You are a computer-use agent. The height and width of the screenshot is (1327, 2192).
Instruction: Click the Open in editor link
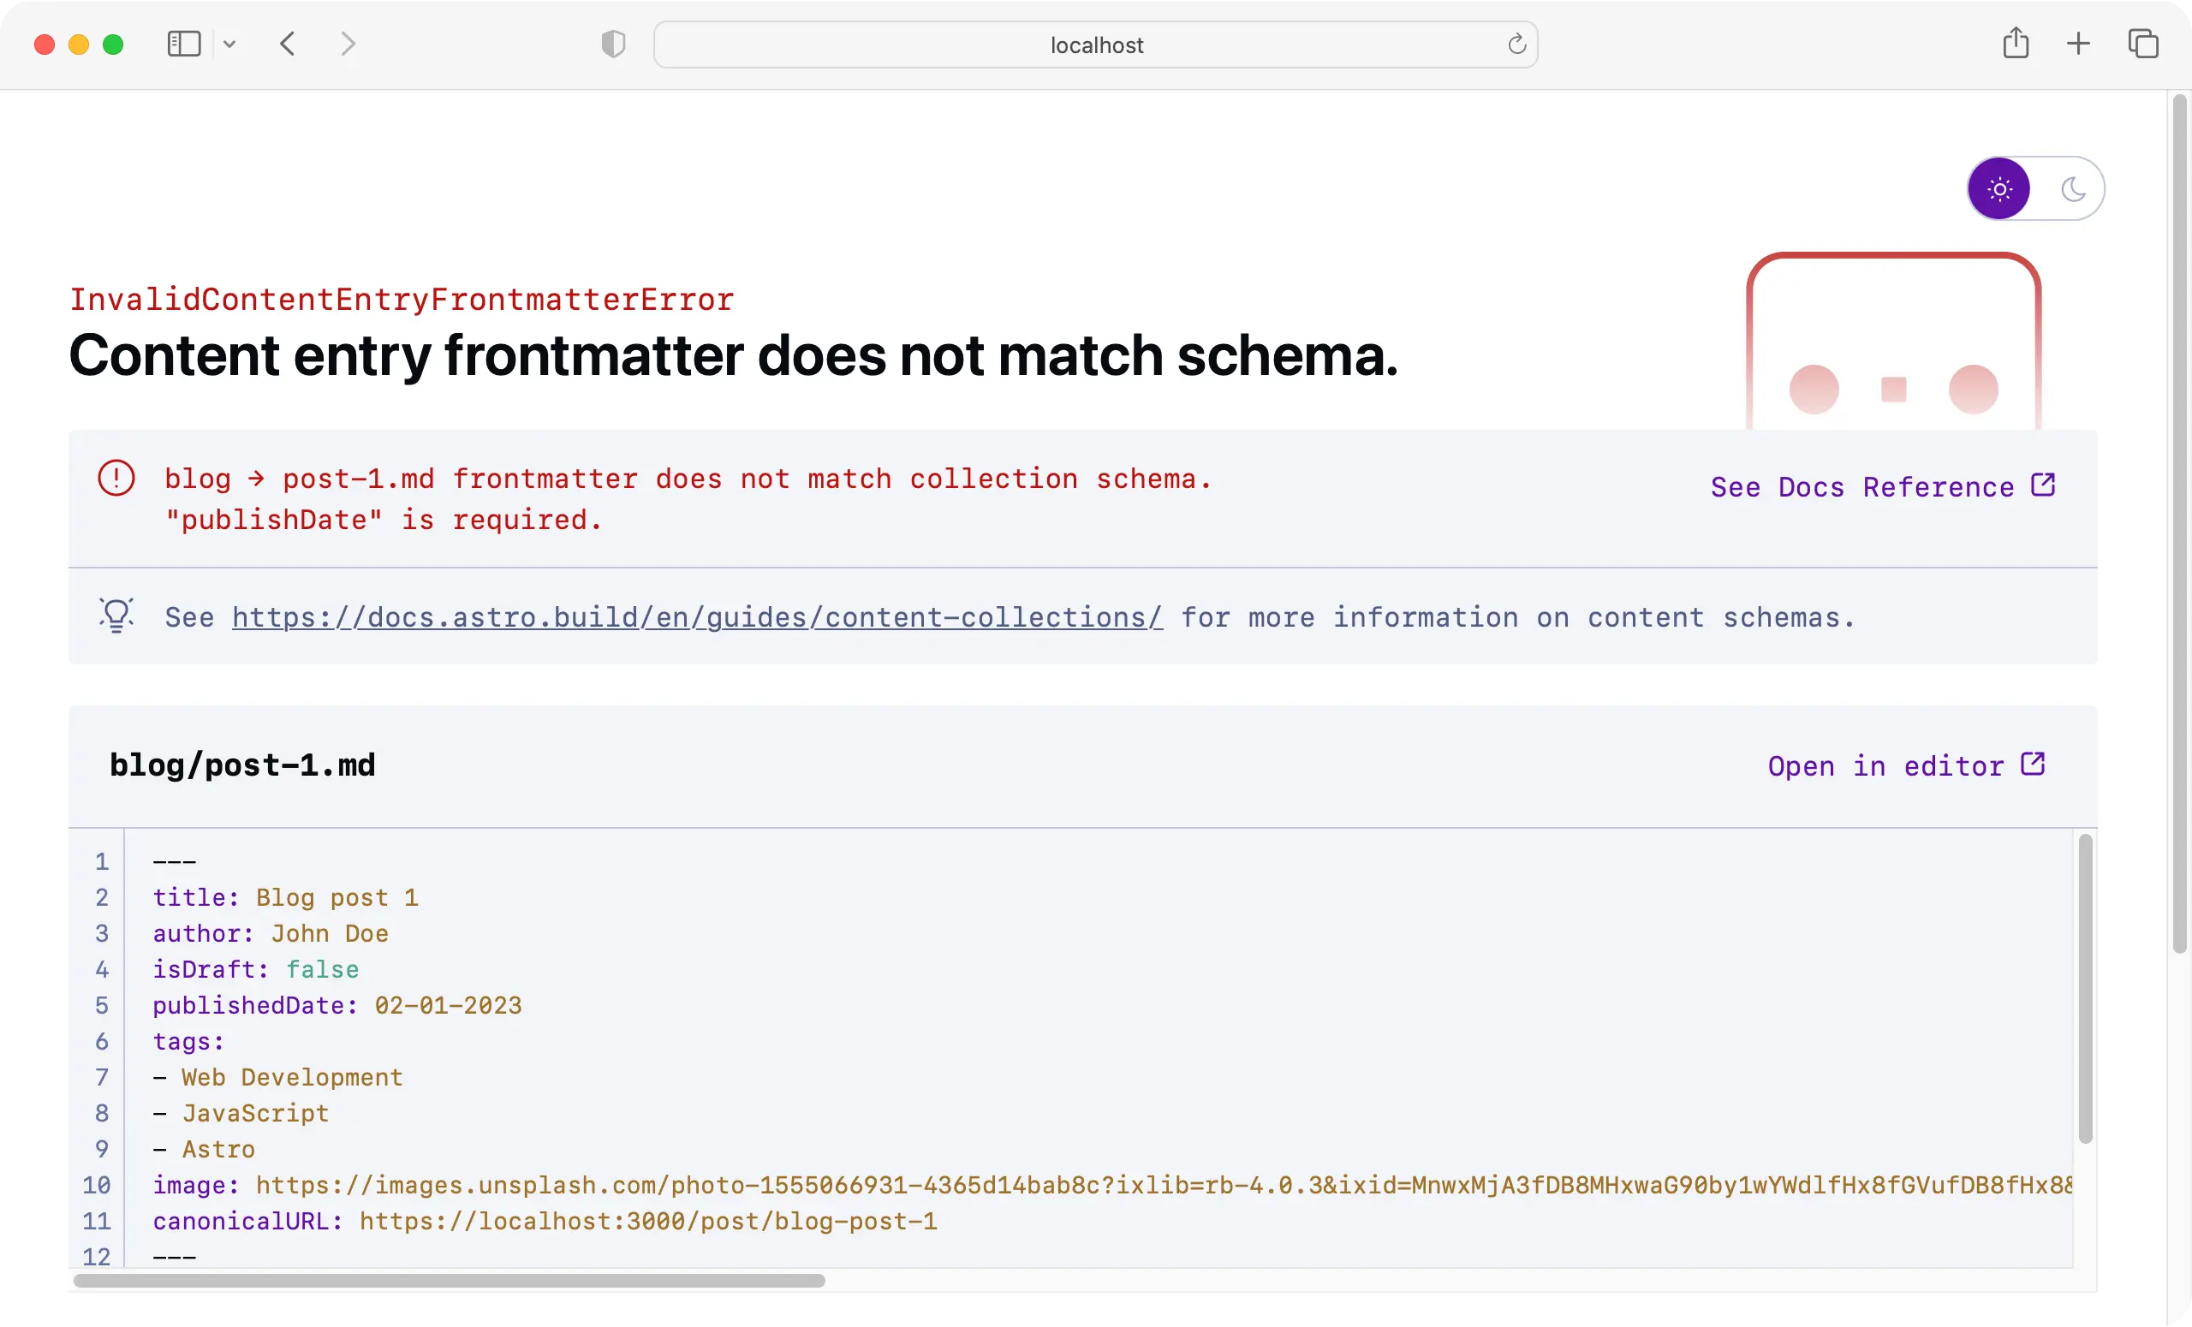pos(1905,765)
